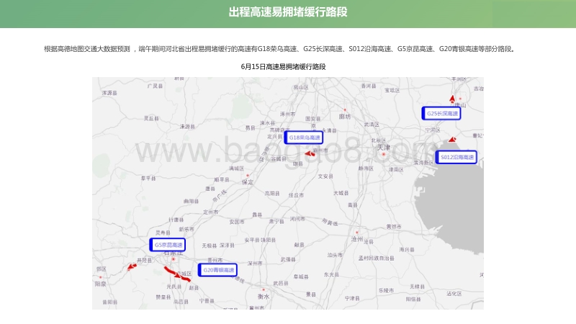The height and width of the screenshot is (324, 576).
Task: Click long red congestion segment near G20青银高速
Action: click(x=177, y=274)
